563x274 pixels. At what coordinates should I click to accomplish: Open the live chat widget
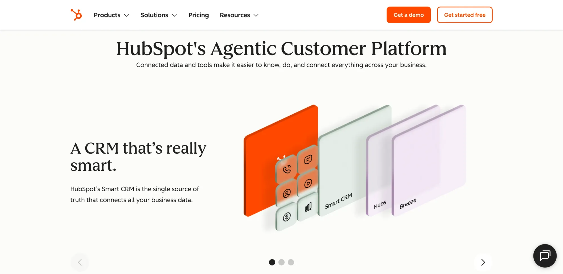coord(545,256)
